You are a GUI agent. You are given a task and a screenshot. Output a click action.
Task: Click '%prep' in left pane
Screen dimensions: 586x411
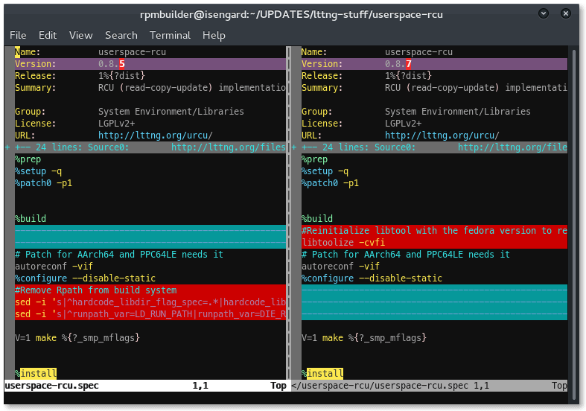pos(28,159)
